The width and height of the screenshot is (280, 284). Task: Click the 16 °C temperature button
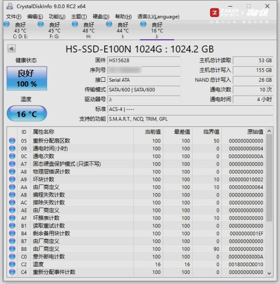pyautogui.click(x=27, y=114)
